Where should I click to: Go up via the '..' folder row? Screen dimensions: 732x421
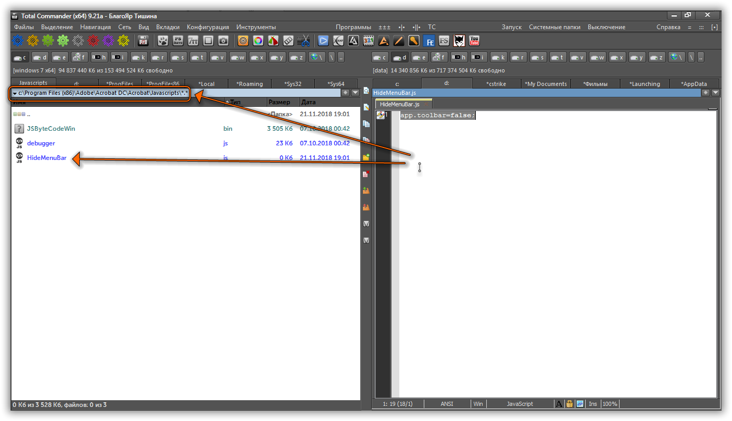tap(186, 114)
